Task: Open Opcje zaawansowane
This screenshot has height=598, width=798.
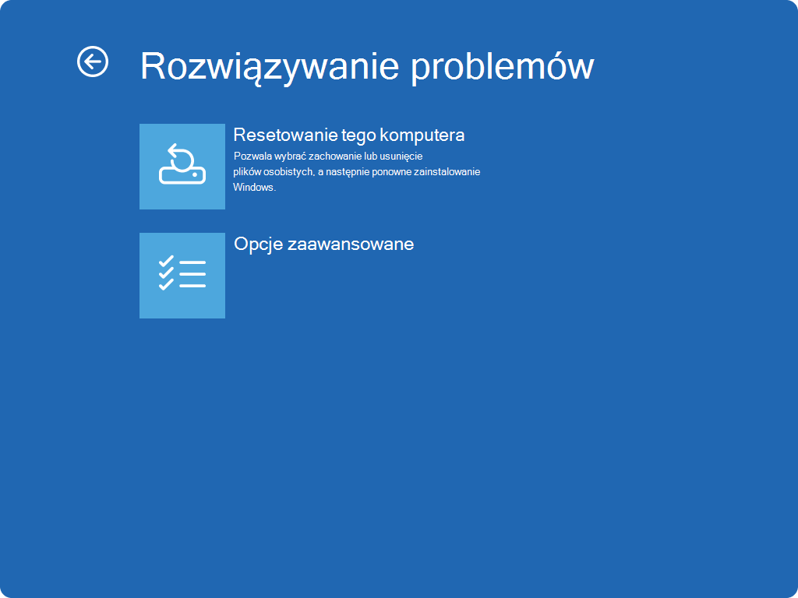Action: point(323,244)
